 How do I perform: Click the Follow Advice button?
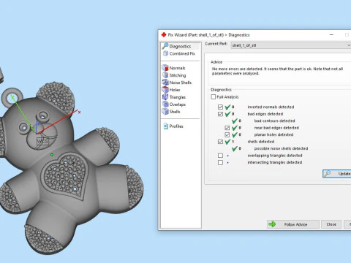293,224
